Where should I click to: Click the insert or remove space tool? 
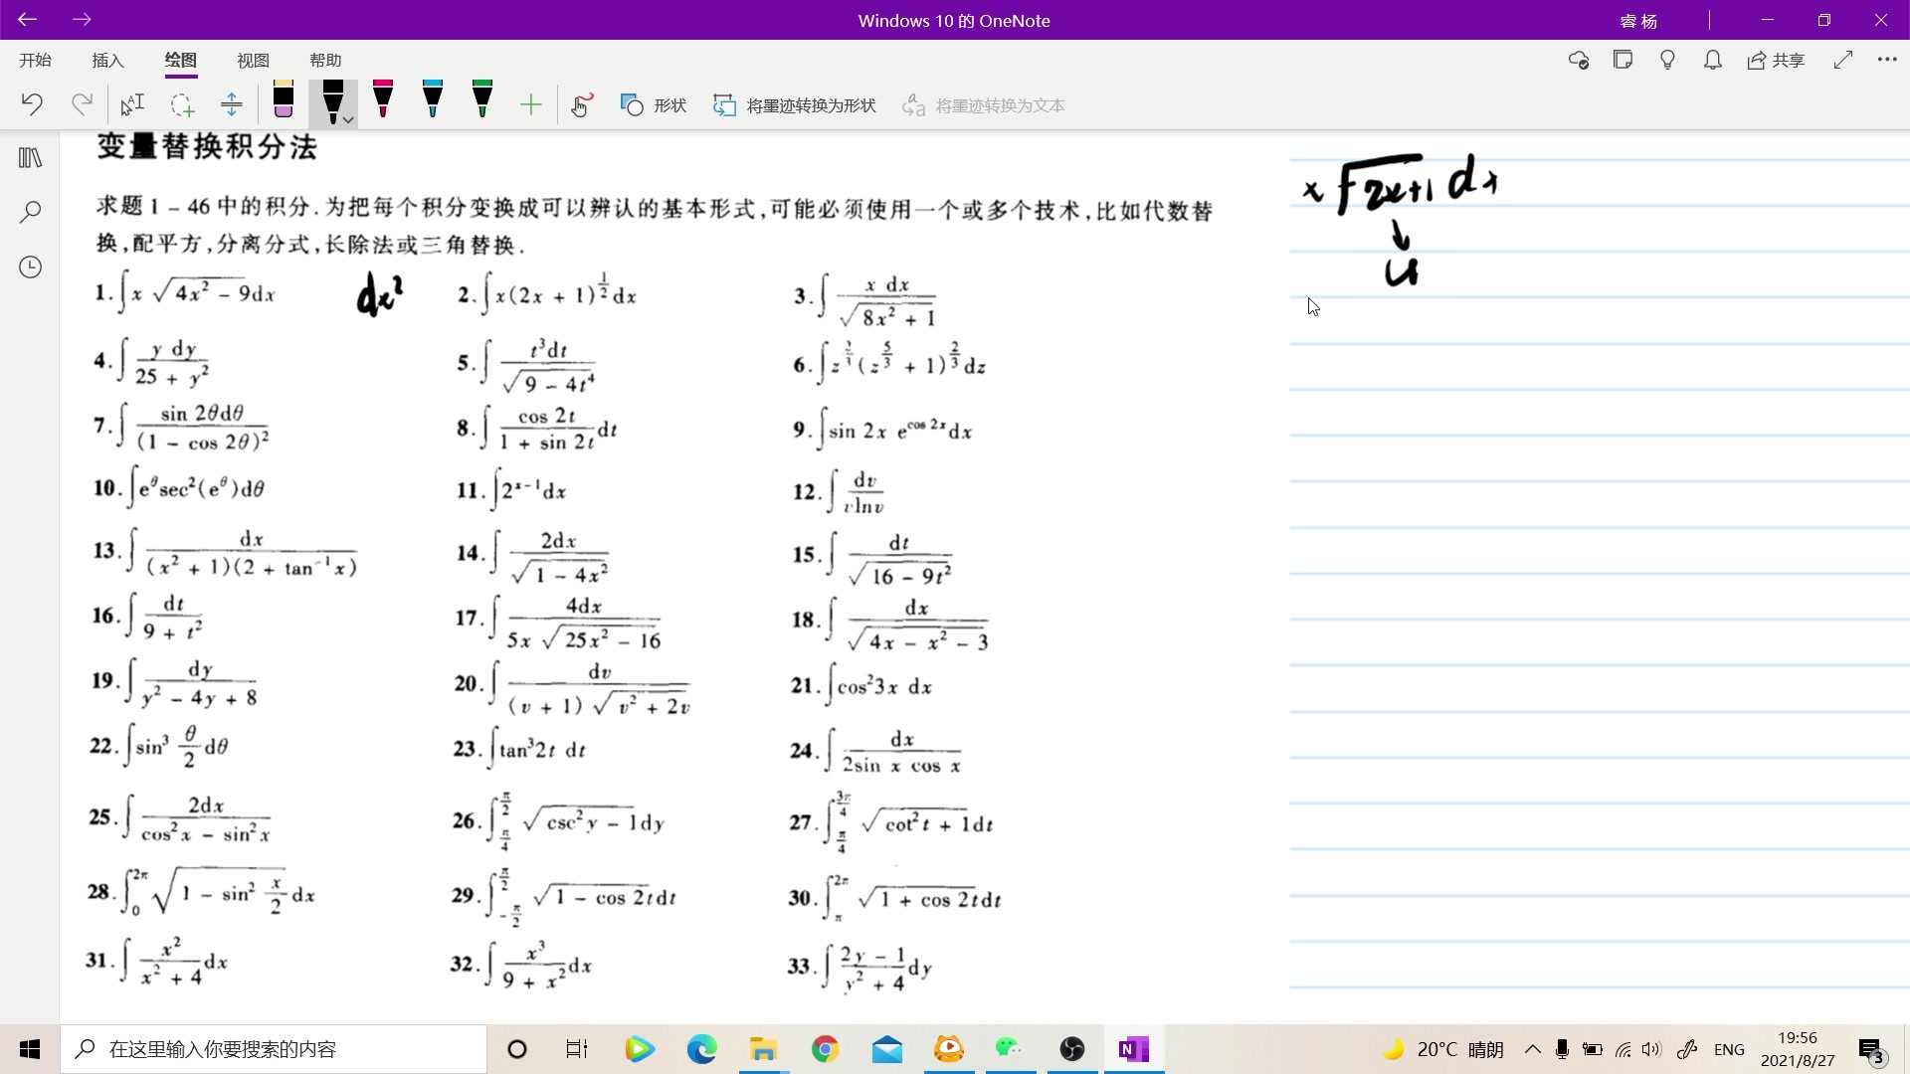click(231, 105)
